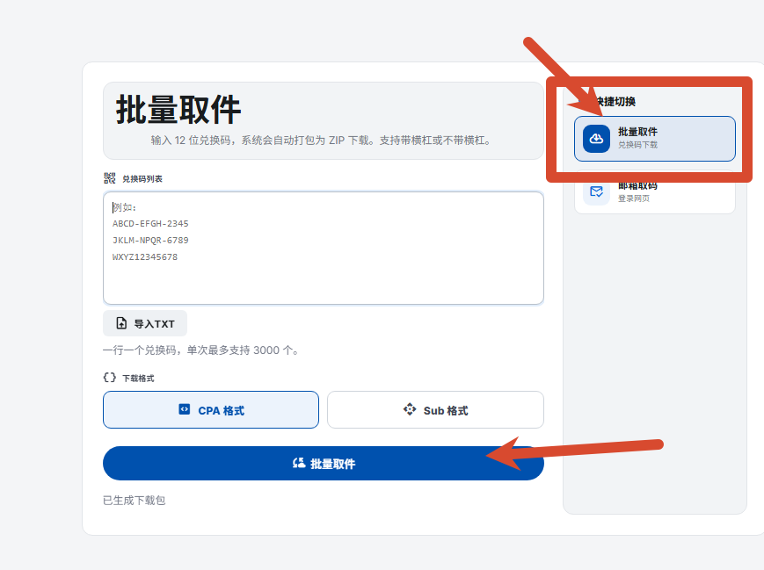Click the 兑换码列表 label
This screenshot has width=764, height=570.
[142, 179]
